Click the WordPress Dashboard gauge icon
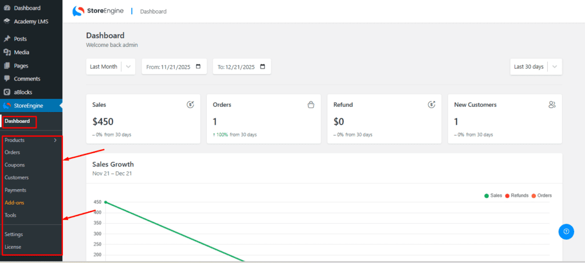Viewport: 585px width, 263px height. 7,8
